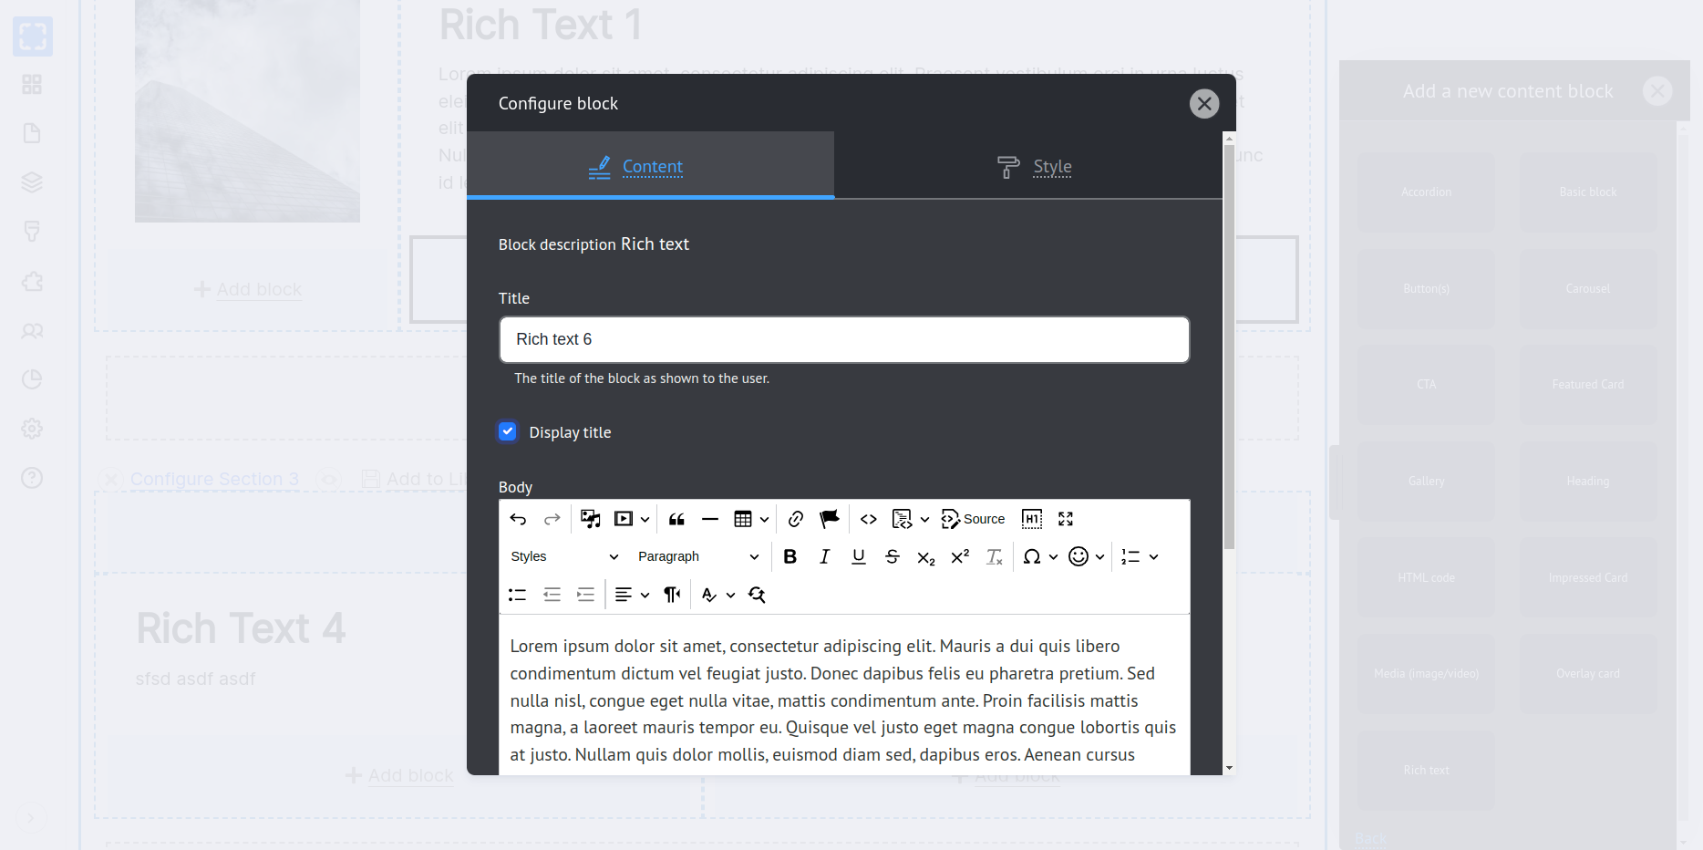The width and height of the screenshot is (1703, 850).
Task: Apply block quote formatting
Action: click(676, 519)
